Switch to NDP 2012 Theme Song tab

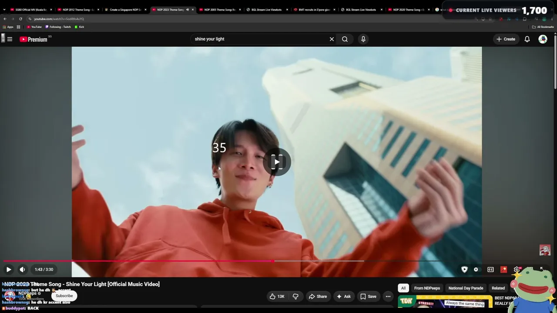point(78,10)
